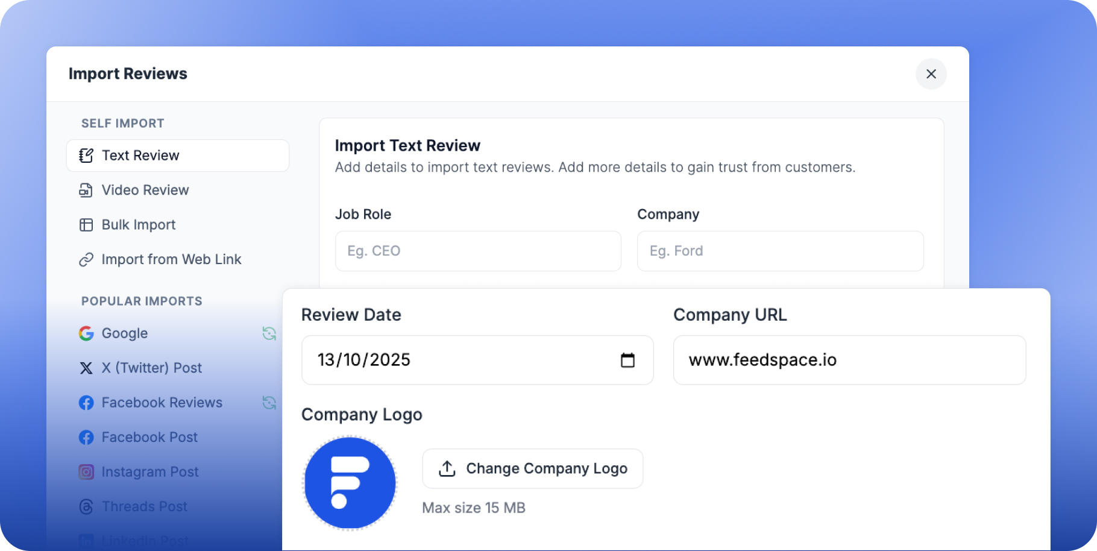
Task: Click the Job Role input field
Action: pos(477,251)
